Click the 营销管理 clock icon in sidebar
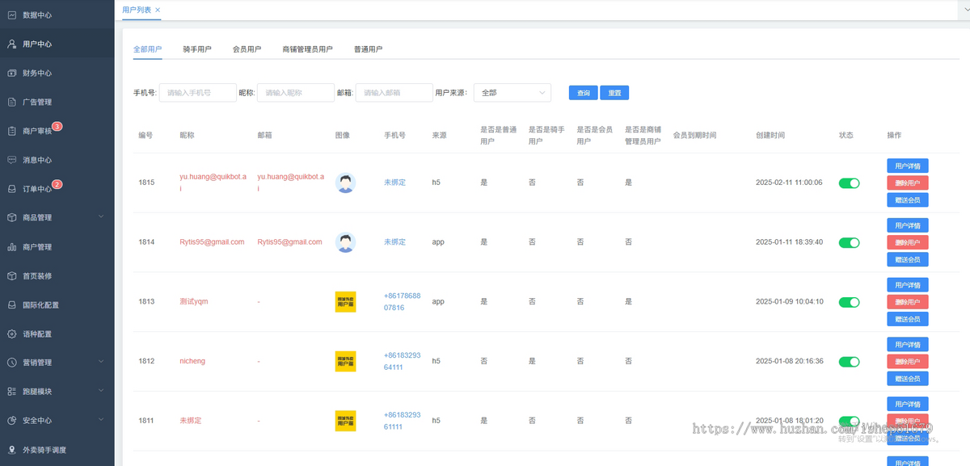 pyautogui.click(x=12, y=363)
